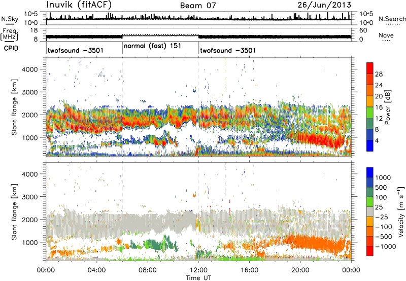Click the "18" tick of the frequency axis
The image size is (406, 281).
point(34,30)
